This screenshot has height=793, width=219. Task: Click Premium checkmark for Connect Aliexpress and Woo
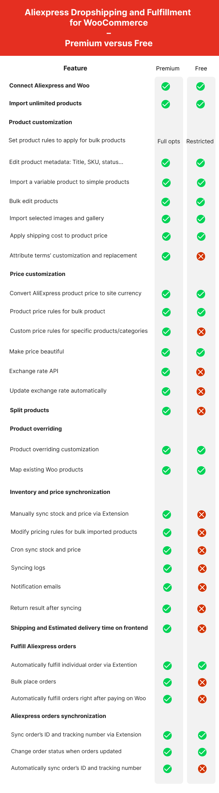166,86
